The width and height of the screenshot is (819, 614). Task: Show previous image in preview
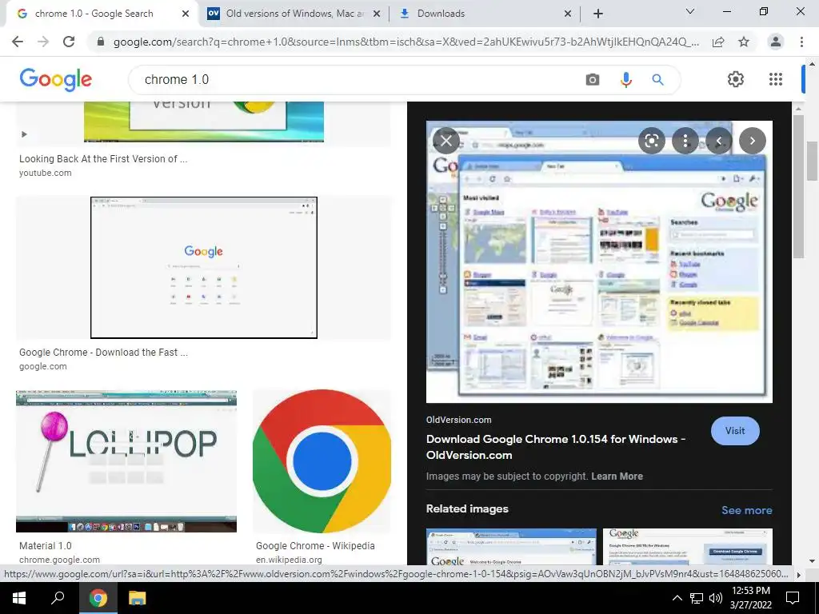tap(719, 141)
